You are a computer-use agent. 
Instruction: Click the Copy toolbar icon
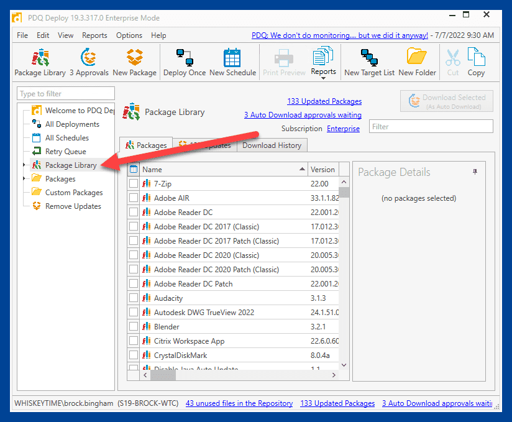pos(476,63)
